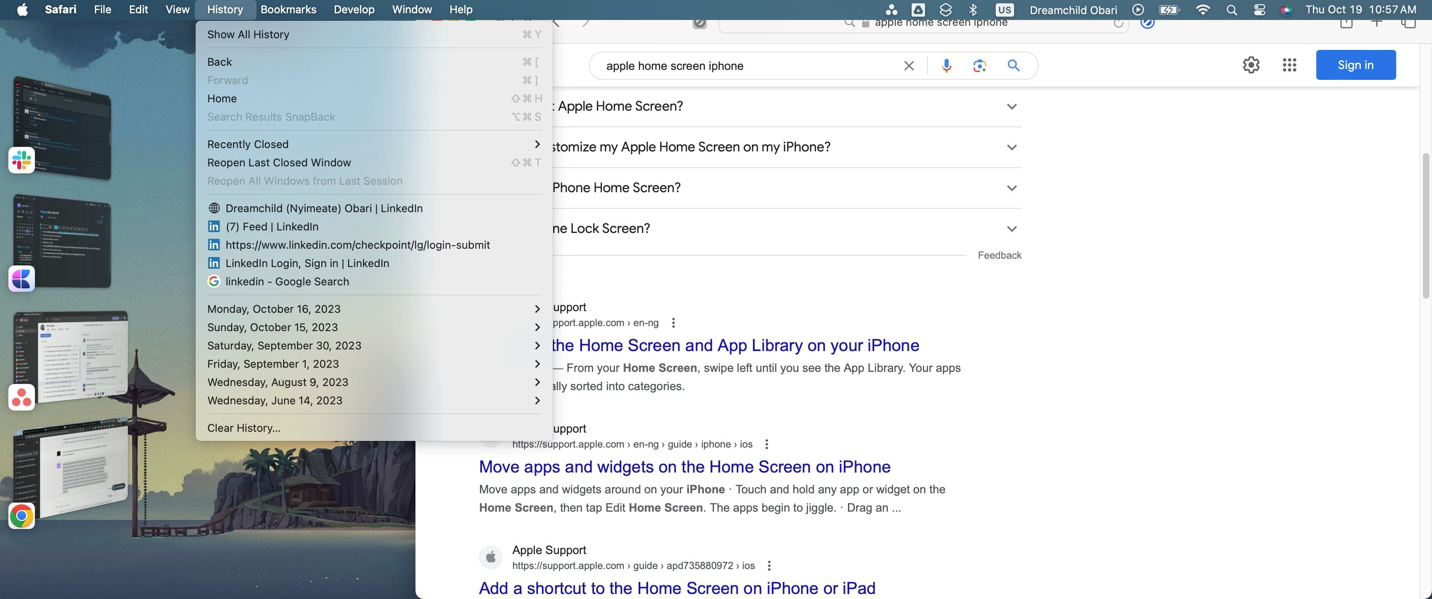Click the voice search microphone icon
This screenshot has height=599, width=1432.
point(946,65)
